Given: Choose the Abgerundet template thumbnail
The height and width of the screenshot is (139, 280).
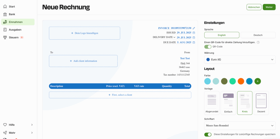Looking at the screenshot, I should [212, 103].
